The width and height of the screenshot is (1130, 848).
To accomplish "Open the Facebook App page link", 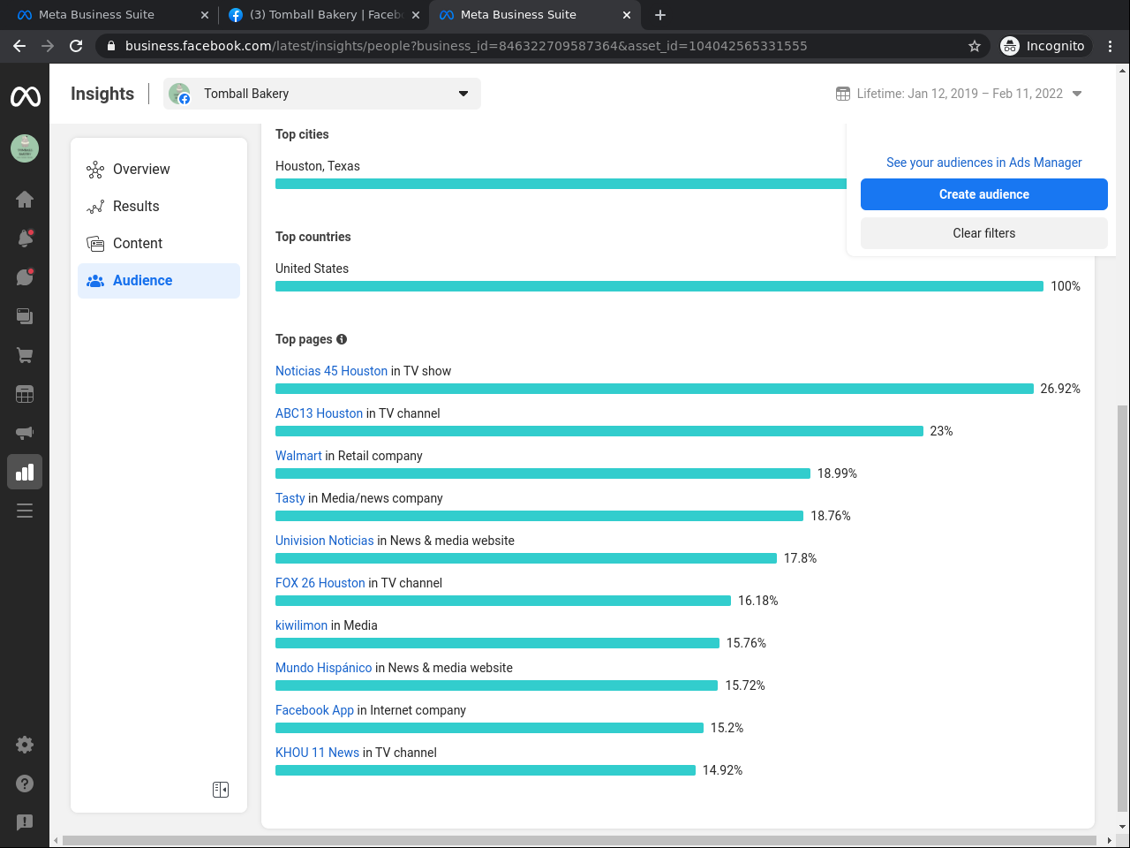I will [x=314, y=710].
